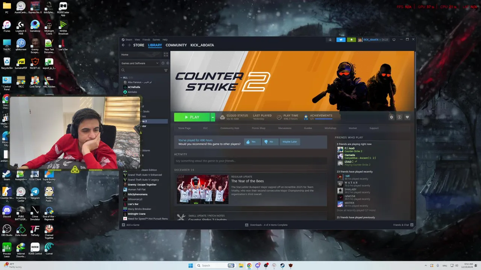481x270 pixels.
Task: Launch Counter-Strike 2 with Play button
Action: (x=192, y=117)
